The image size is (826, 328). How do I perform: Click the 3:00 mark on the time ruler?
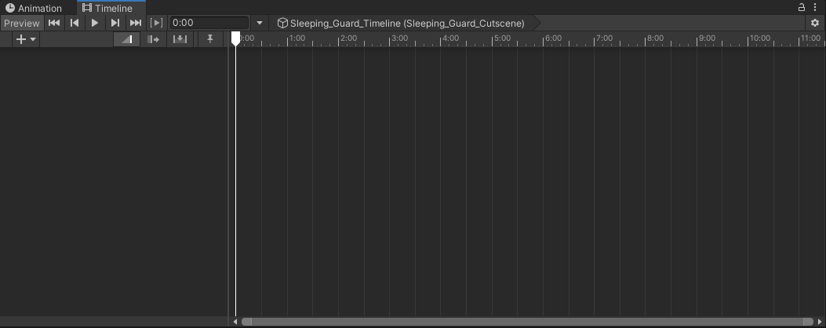[399, 38]
